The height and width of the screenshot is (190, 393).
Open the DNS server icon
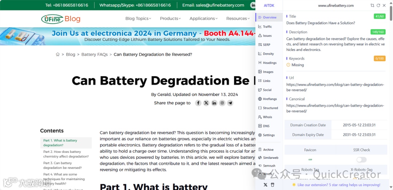[260, 126]
